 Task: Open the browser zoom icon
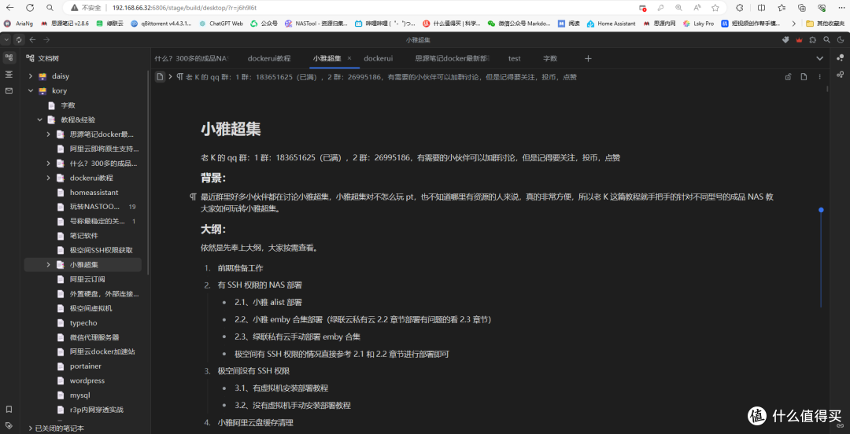(678, 8)
